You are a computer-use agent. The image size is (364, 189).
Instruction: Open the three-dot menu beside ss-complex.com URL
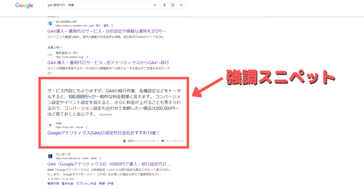pyautogui.click(x=112, y=25)
